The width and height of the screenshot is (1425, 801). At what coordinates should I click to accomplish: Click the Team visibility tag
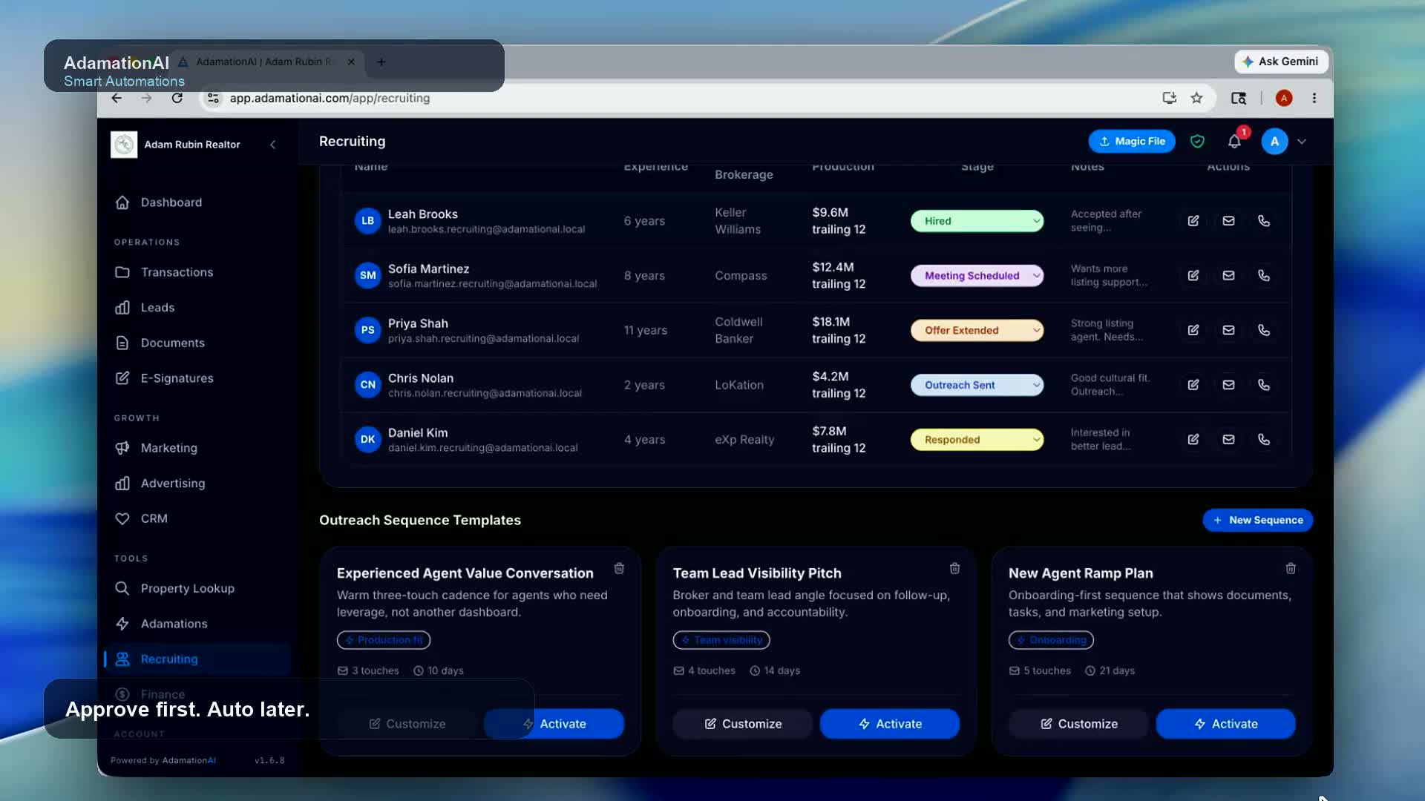(721, 640)
